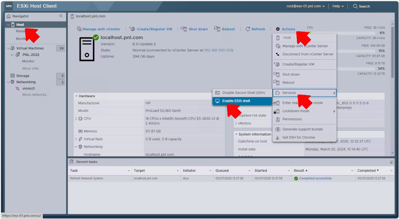
Task: Click the Networking globe icon in Navigator
Action: pos(13,82)
